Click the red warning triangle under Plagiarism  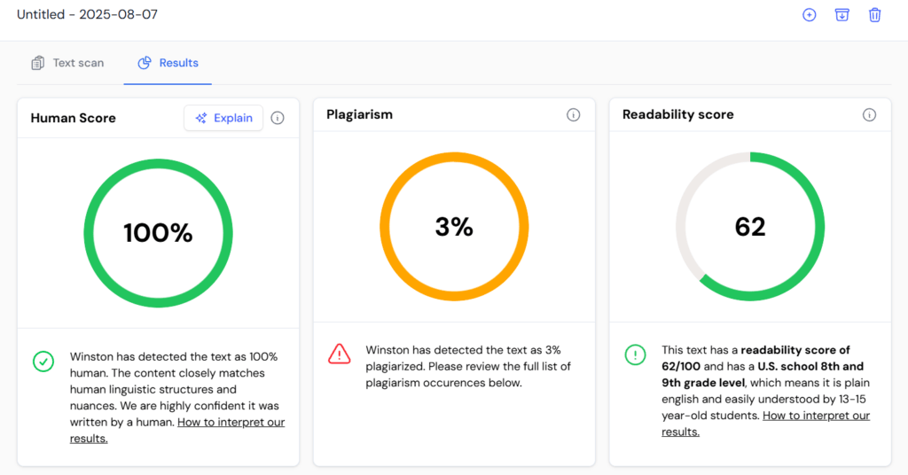[339, 354]
